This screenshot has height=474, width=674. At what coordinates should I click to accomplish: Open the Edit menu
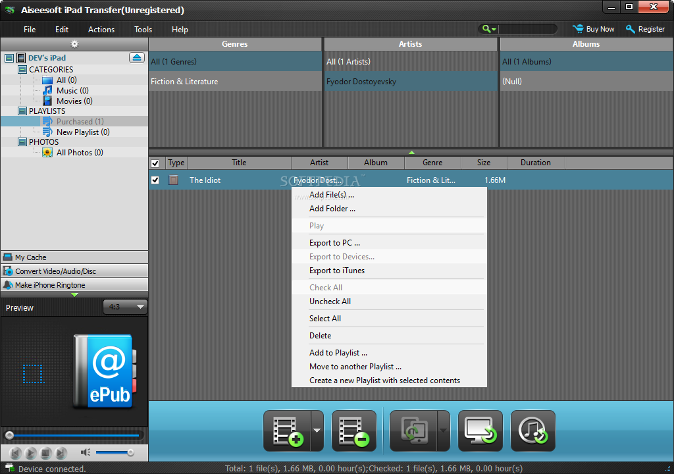click(x=61, y=29)
